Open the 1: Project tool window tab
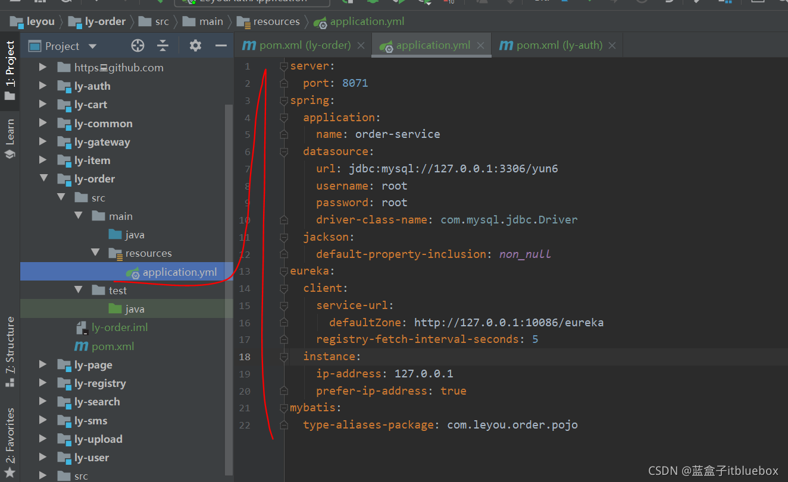The height and width of the screenshot is (482, 788). pos(10,70)
